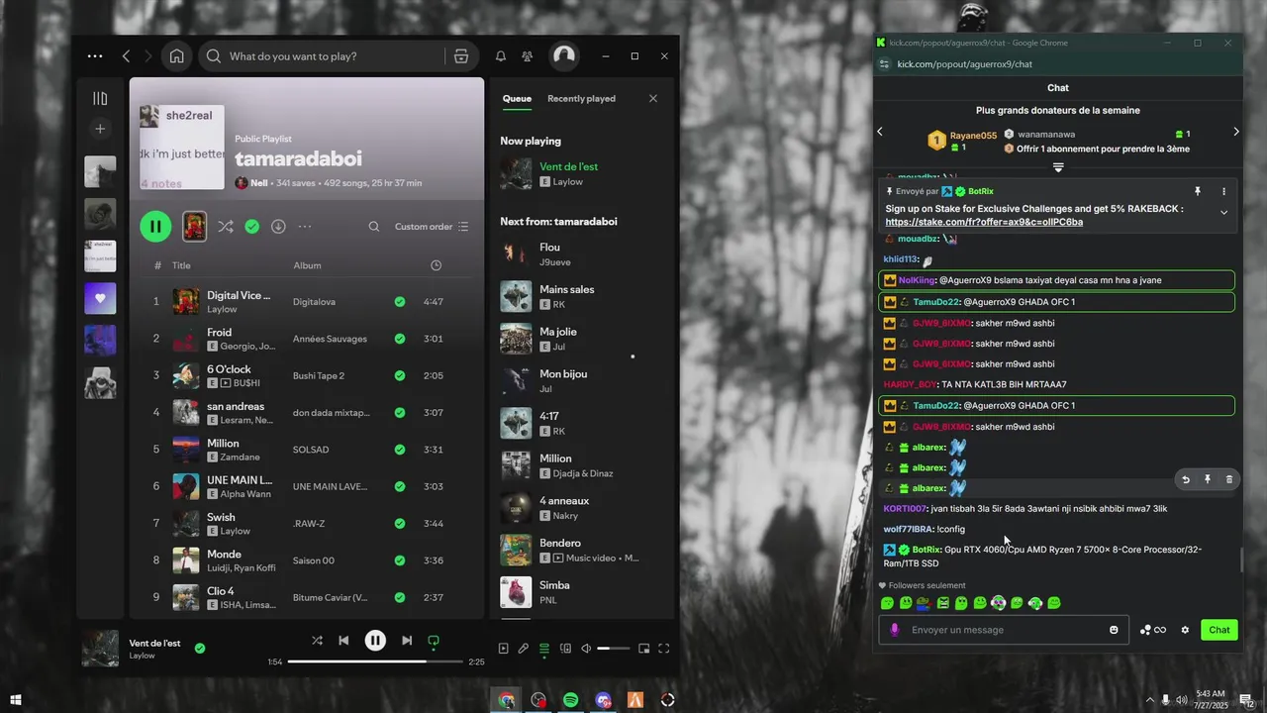Switch to the Queue tab
Screen dimensions: 1267x713
(517, 98)
